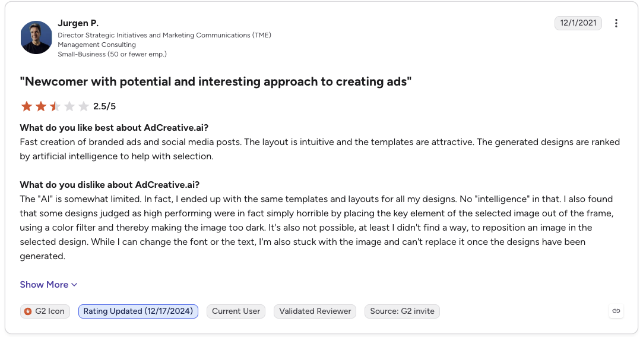This screenshot has width=643, height=337.
Task: Open the three-dot options menu
Action: 616,23
